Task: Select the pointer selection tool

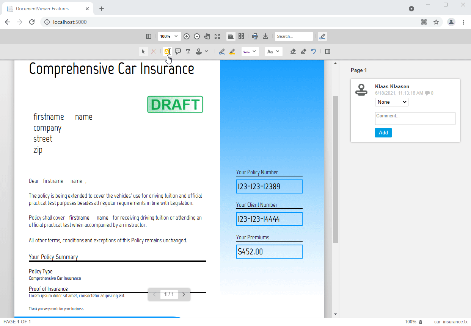Action: [x=143, y=51]
